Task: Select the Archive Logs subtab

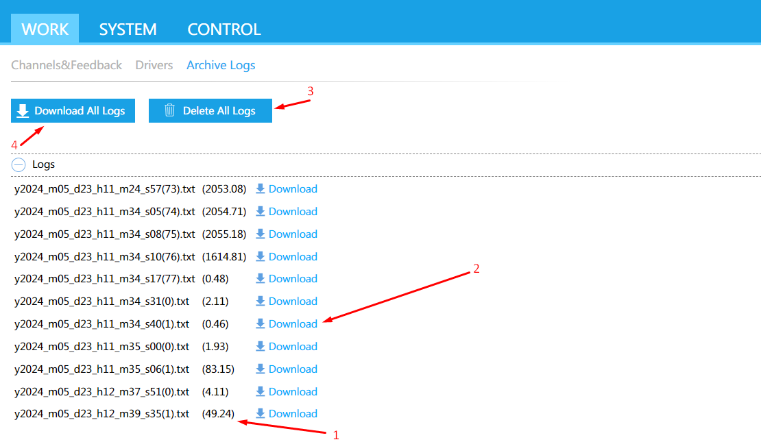Action: click(221, 65)
